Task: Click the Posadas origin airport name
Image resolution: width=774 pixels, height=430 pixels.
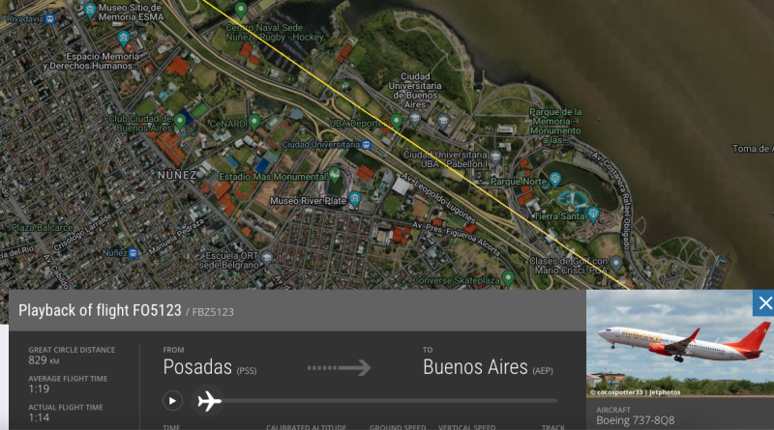Action: (197, 367)
